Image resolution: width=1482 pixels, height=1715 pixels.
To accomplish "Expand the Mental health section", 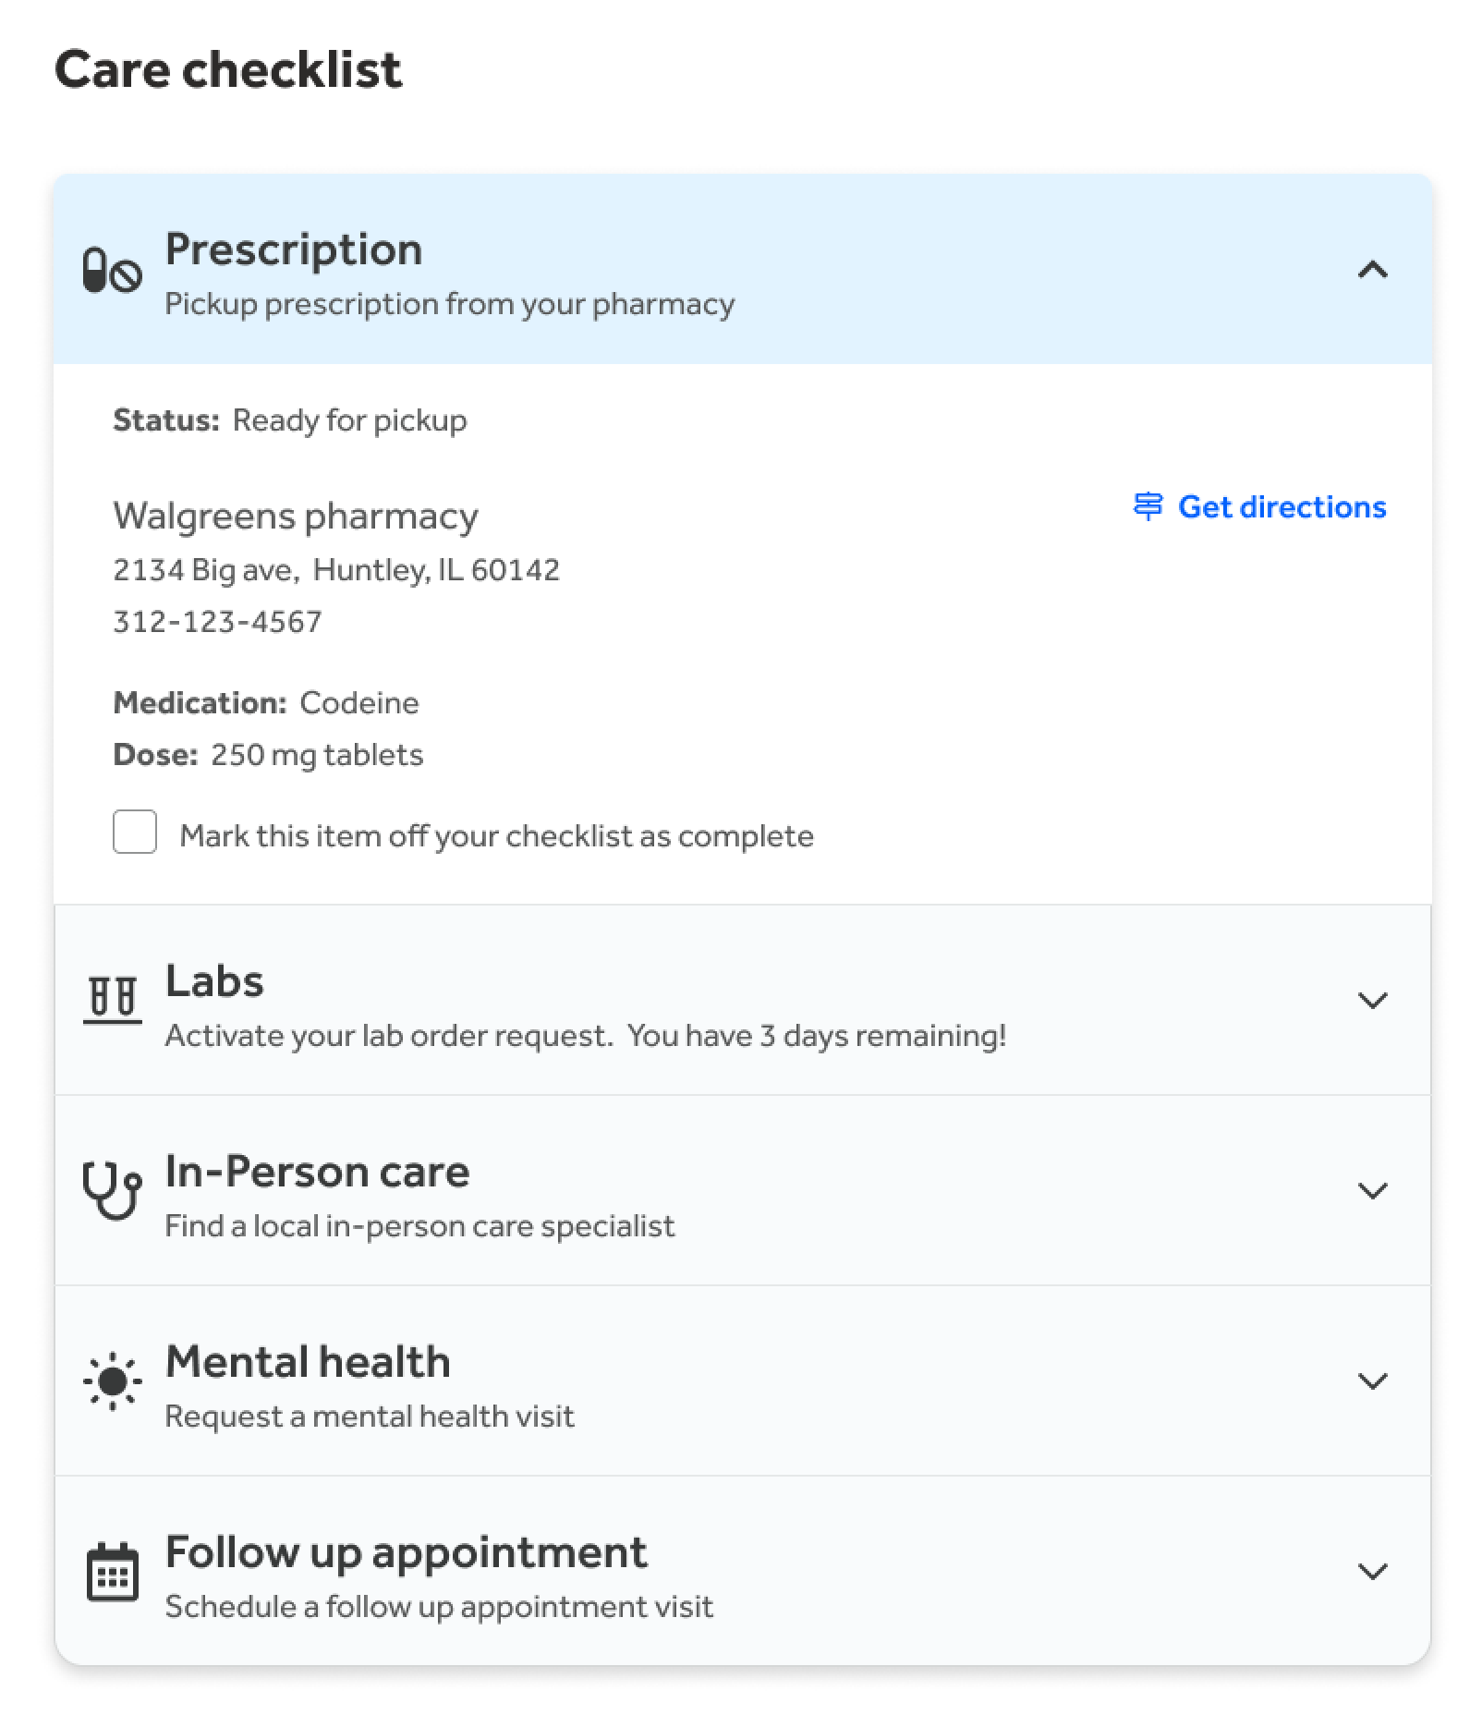I will pos(1373,1382).
